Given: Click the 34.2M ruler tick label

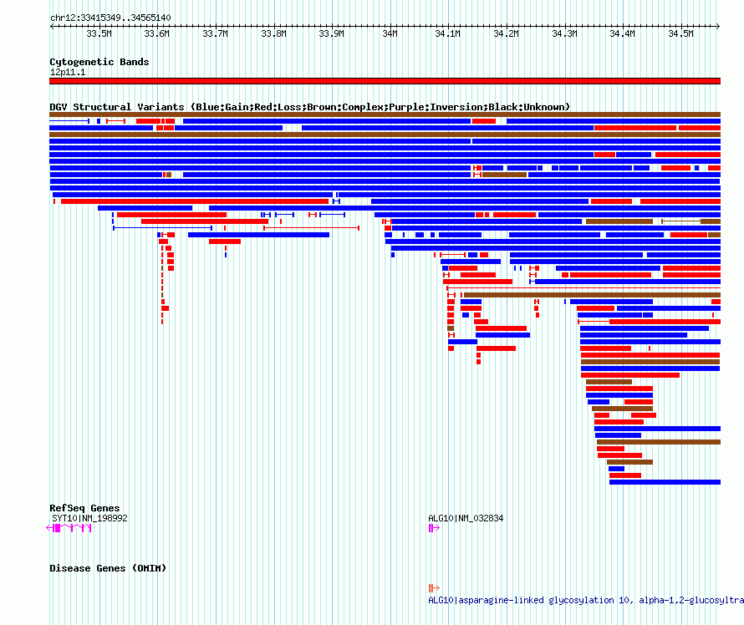Looking at the screenshot, I should [507, 33].
